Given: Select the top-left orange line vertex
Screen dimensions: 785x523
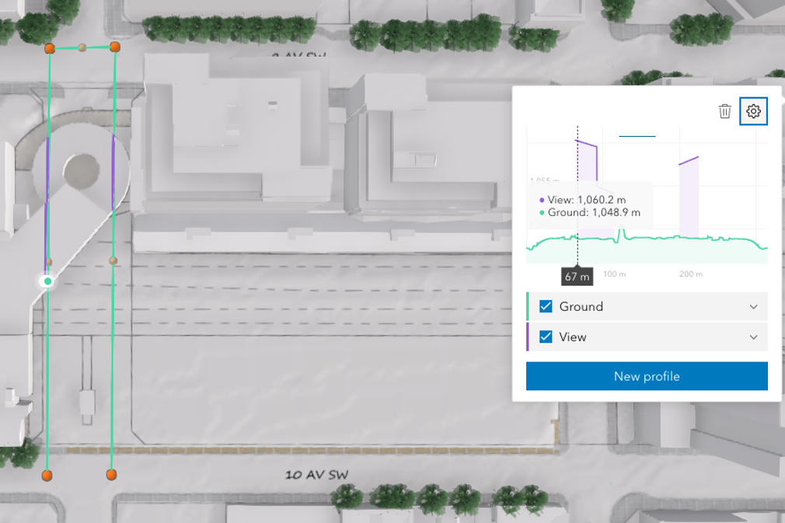Looking at the screenshot, I should (x=50, y=48).
